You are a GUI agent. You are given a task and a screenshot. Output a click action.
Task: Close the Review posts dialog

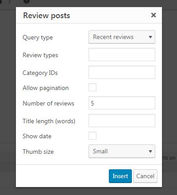coord(154,15)
